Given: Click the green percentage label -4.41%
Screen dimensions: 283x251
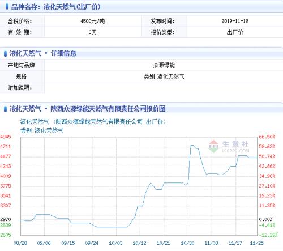Looking at the screenshot, I should 267,225.
